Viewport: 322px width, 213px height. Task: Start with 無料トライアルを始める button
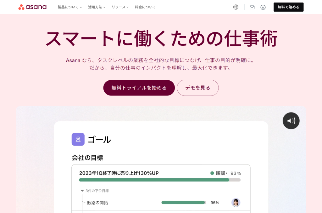pos(139,88)
